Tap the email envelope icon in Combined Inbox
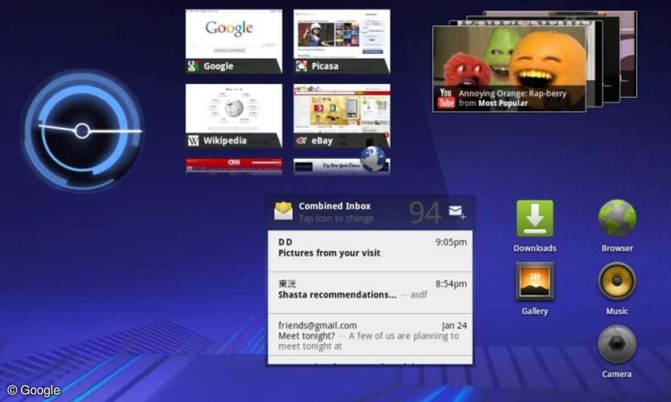 (x=283, y=211)
